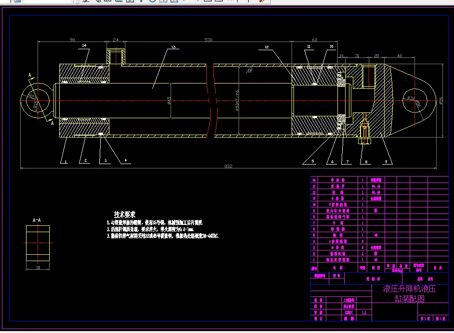Click the 1:1 scale value in title block
The width and height of the screenshot is (454, 333).
[364, 312]
